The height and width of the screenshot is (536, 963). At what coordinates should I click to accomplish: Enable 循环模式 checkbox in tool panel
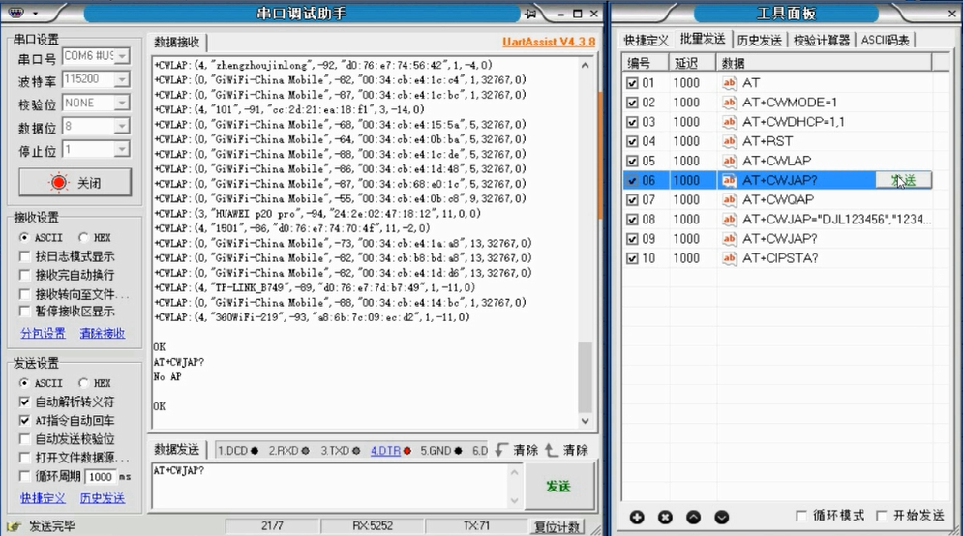coord(800,516)
